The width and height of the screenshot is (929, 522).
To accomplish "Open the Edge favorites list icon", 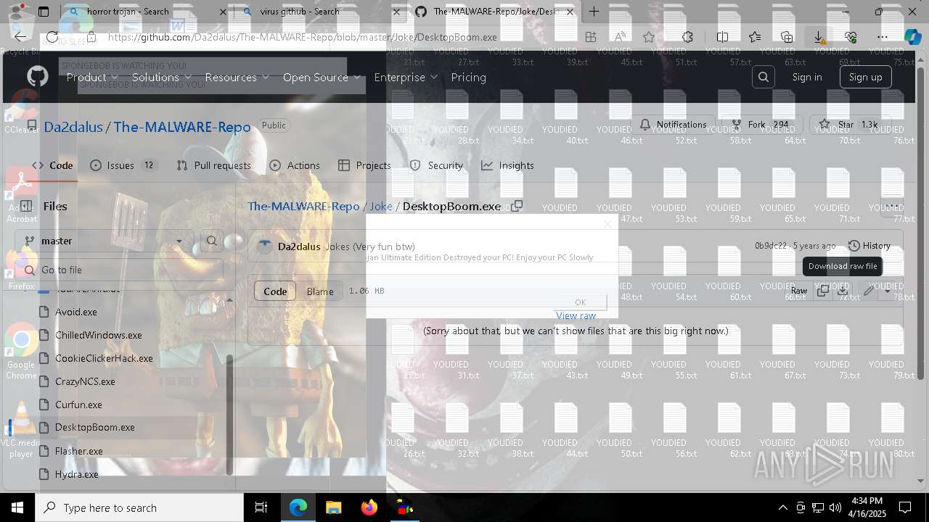I will (x=755, y=37).
